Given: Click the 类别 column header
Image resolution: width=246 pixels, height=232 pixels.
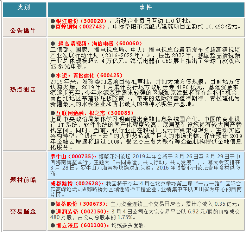Looking at the screenshot, I should [25, 9].
